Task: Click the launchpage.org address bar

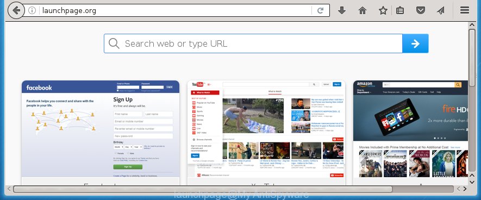Action: [x=175, y=10]
